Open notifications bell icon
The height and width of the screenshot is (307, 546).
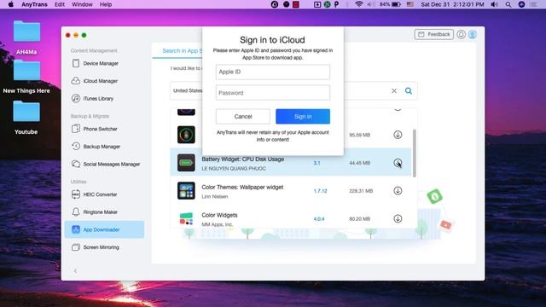461,34
